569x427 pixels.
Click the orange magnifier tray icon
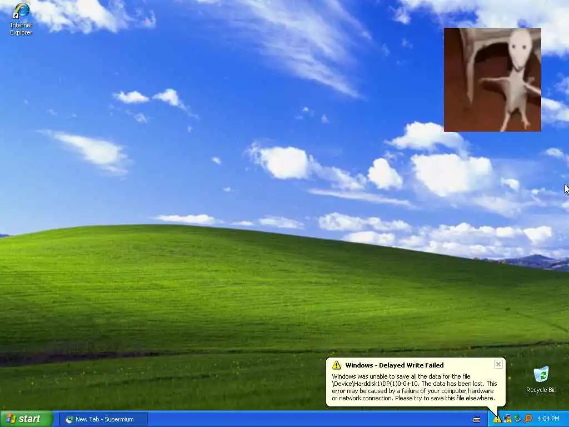point(528,419)
